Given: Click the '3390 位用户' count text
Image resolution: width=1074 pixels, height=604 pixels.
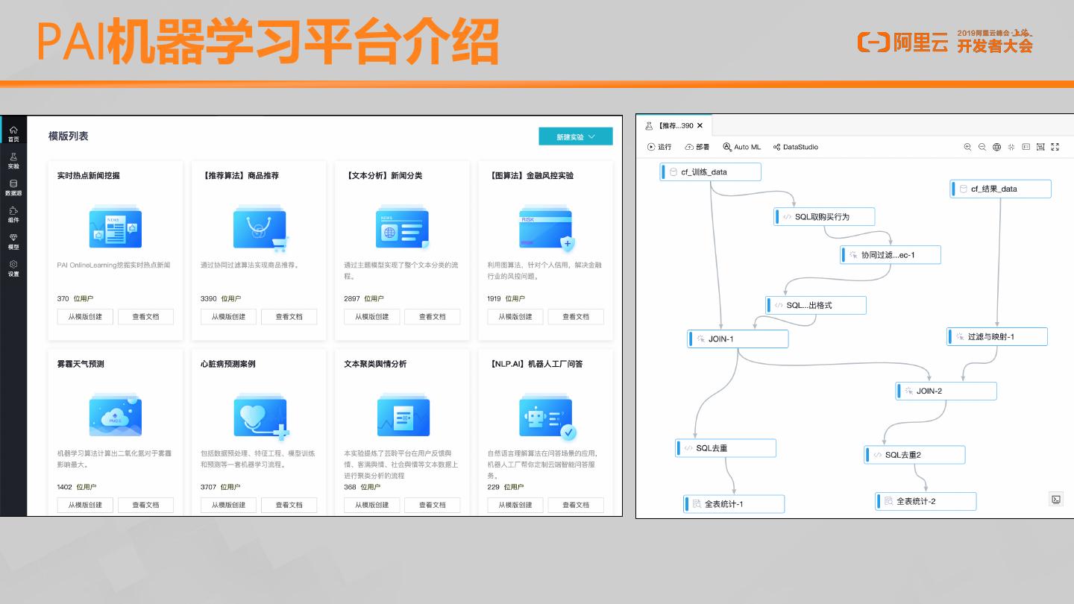Looking at the screenshot, I should click(221, 299).
